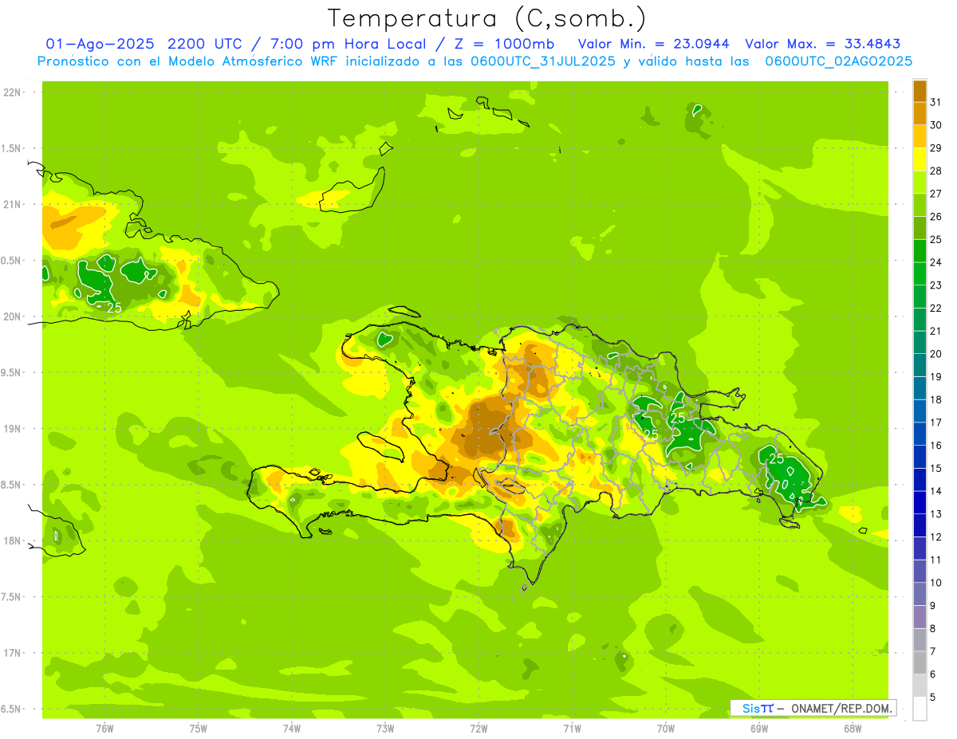Pick the teal legend swatch between 19 and 20
The height and width of the screenshot is (739, 957).
(920, 365)
